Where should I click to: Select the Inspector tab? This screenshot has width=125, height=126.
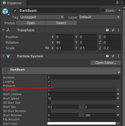(x=13, y=3)
